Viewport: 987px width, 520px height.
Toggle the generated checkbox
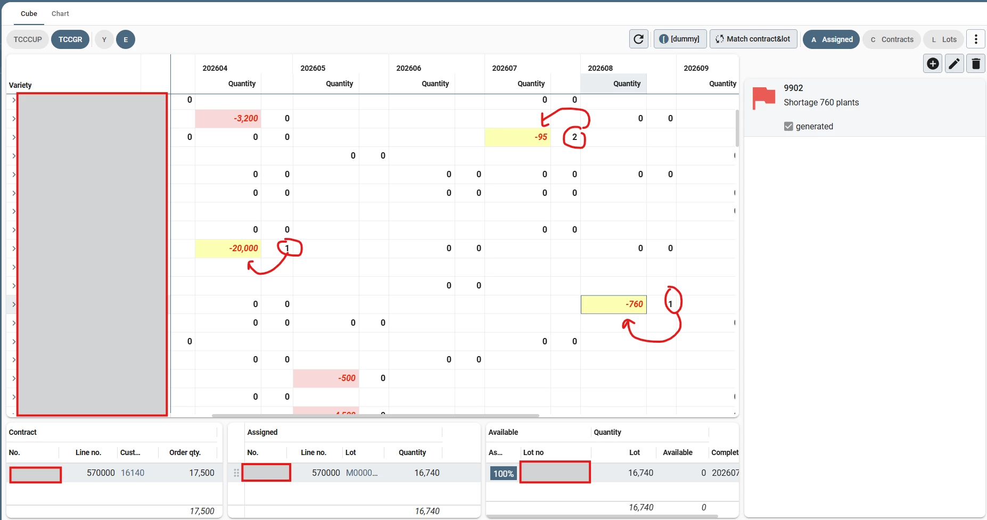[788, 126]
